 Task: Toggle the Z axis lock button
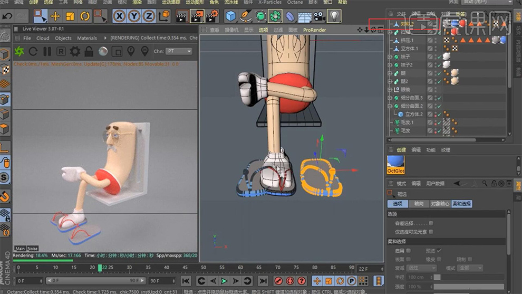click(149, 16)
